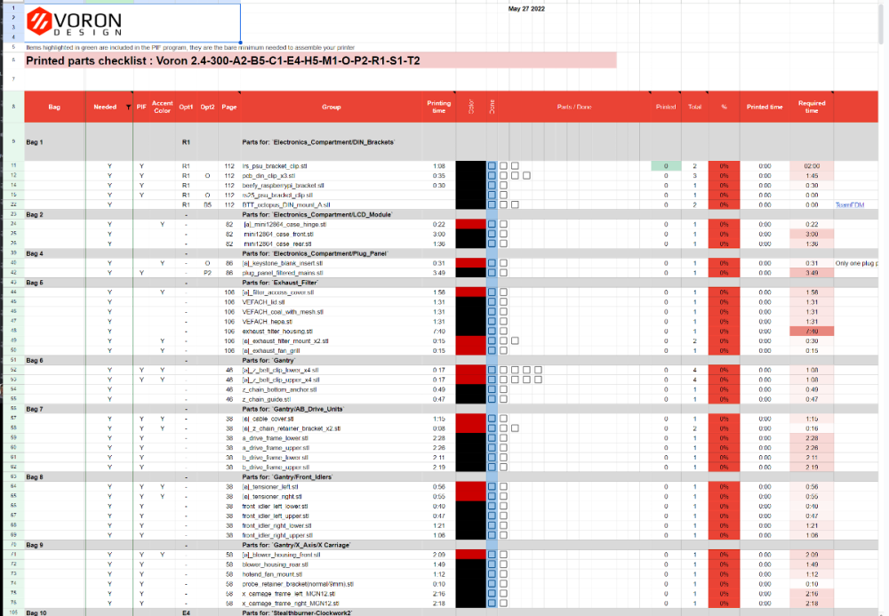Select black color cell of VEFACH_hepa.stl
This screenshot has height=616, width=889.
pos(470,321)
